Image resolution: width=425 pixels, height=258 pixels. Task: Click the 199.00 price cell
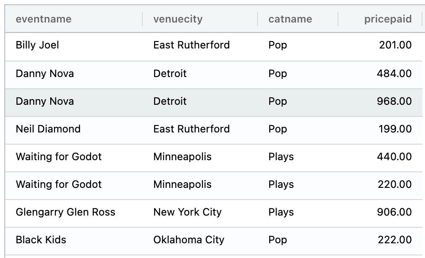(x=395, y=129)
